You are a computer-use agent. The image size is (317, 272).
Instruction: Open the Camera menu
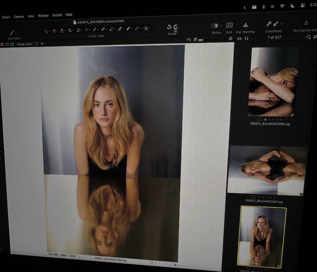pyautogui.click(x=19, y=17)
